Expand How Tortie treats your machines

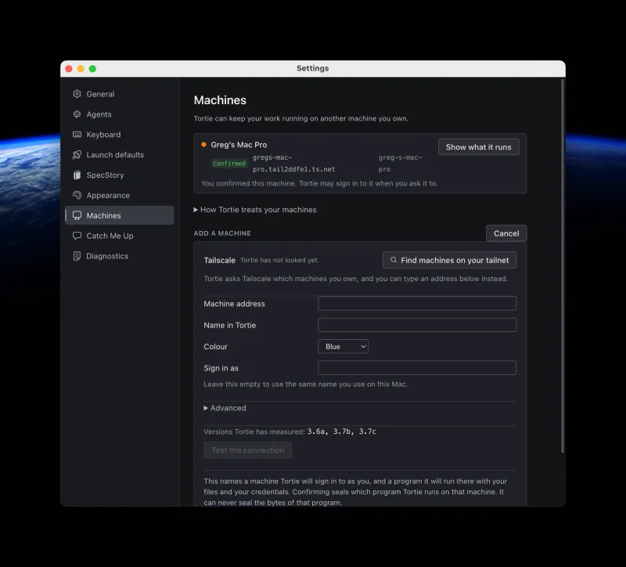coord(255,210)
